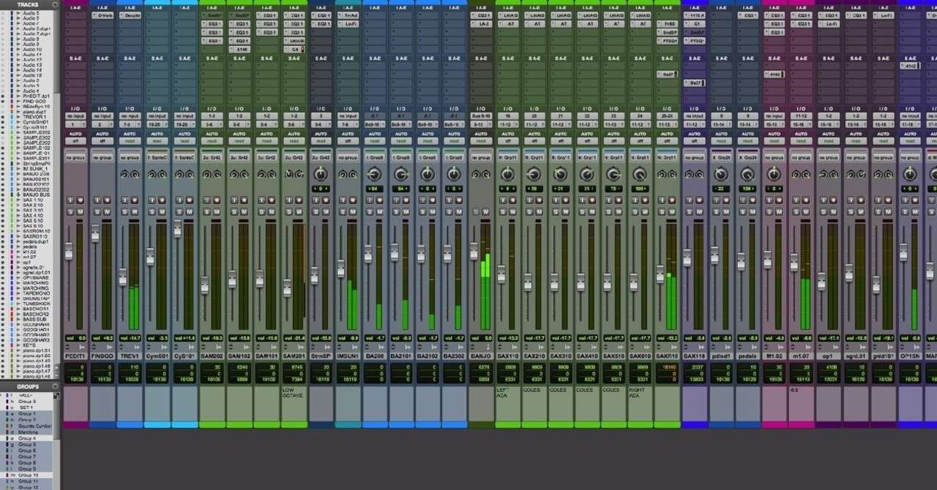Open the FrEE insert on SAXR10
Screen dimensions: 937x490
(668, 24)
